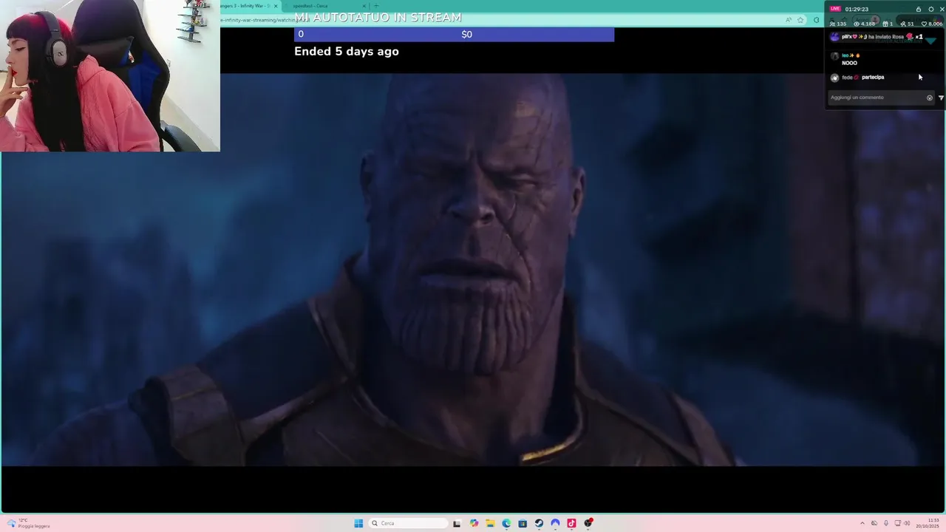Click the read aloud icon in address bar

tap(789, 20)
